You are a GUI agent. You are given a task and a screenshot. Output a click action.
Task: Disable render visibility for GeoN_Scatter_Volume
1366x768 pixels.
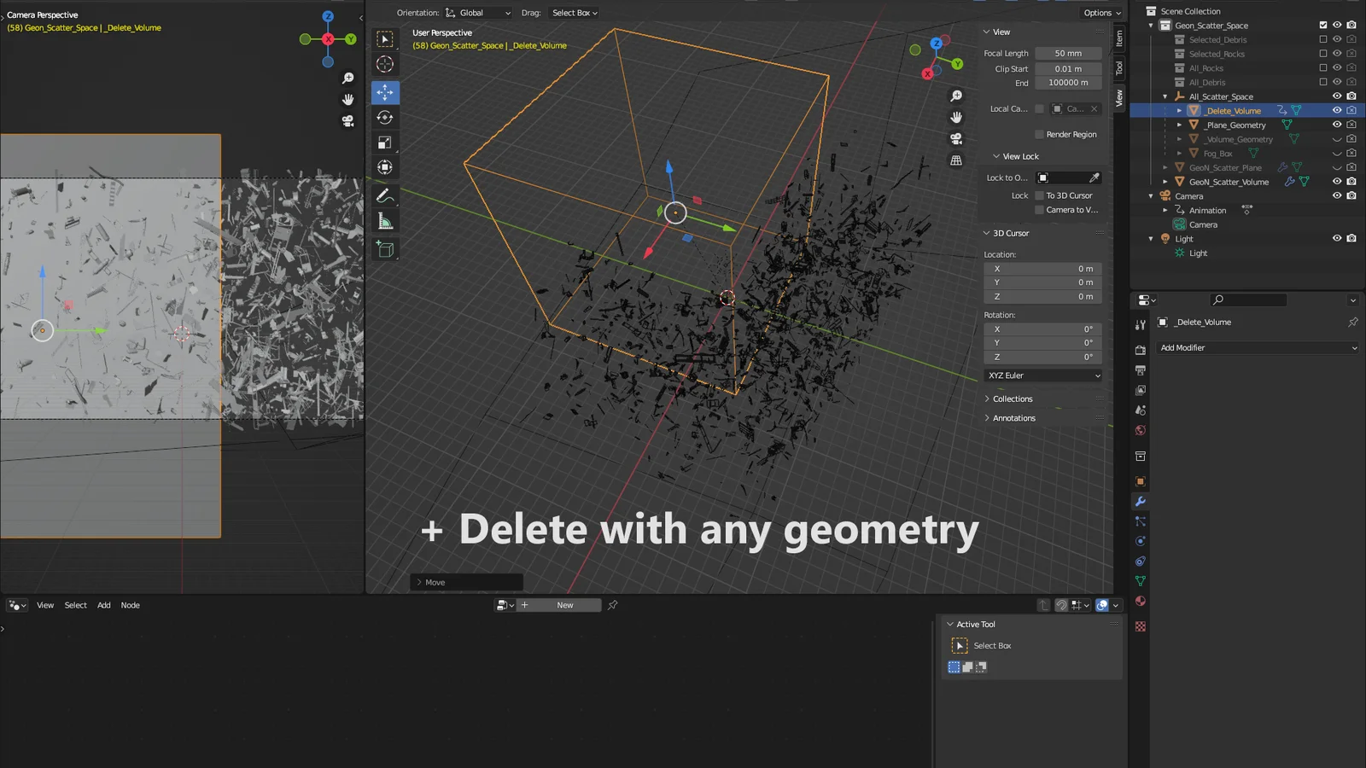pos(1351,181)
